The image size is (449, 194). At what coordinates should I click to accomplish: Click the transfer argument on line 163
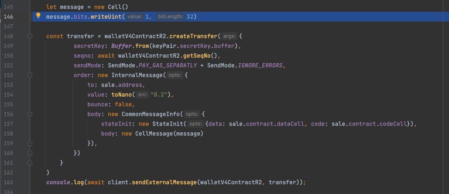pos(282,182)
